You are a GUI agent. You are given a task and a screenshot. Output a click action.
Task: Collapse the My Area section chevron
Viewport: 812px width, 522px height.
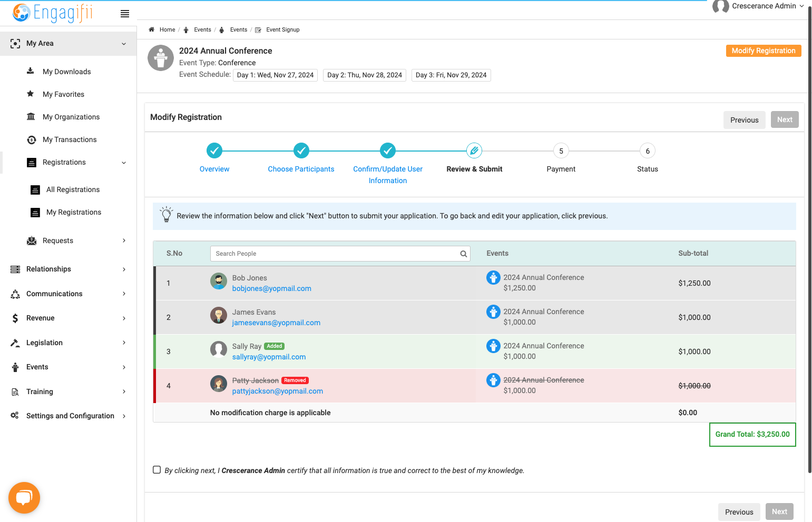pos(124,44)
